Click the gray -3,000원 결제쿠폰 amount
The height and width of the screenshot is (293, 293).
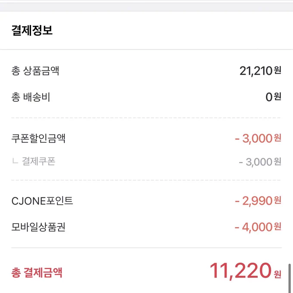pyautogui.click(x=260, y=162)
